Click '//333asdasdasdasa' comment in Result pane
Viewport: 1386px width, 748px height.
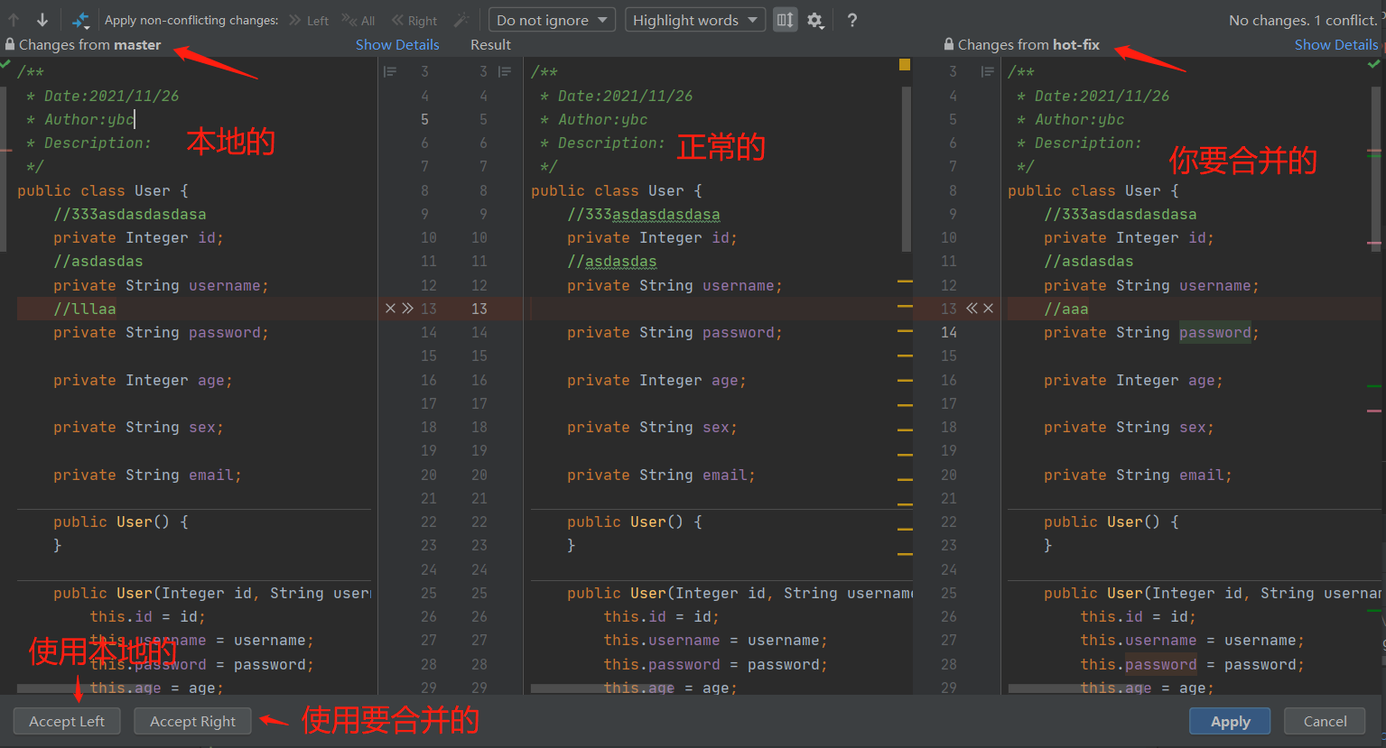click(644, 214)
